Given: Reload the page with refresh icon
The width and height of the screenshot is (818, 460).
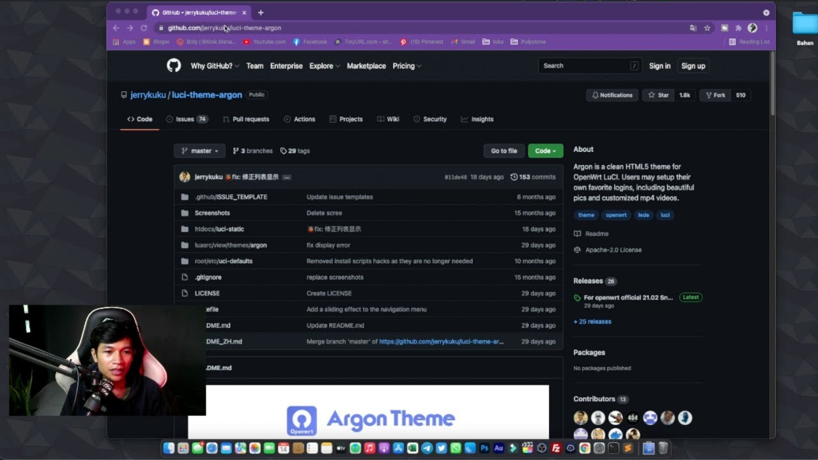Looking at the screenshot, I should (144, 28).
